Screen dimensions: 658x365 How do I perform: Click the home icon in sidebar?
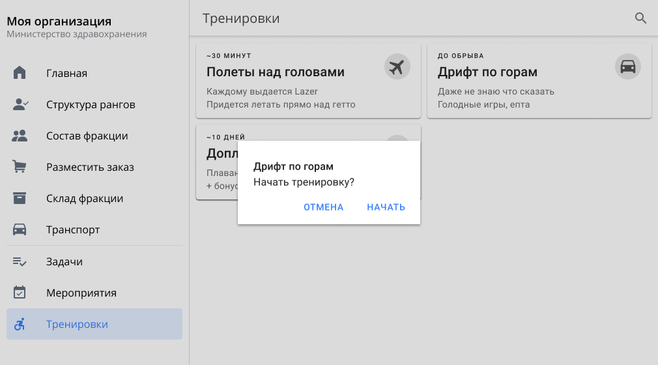point(20,73)
